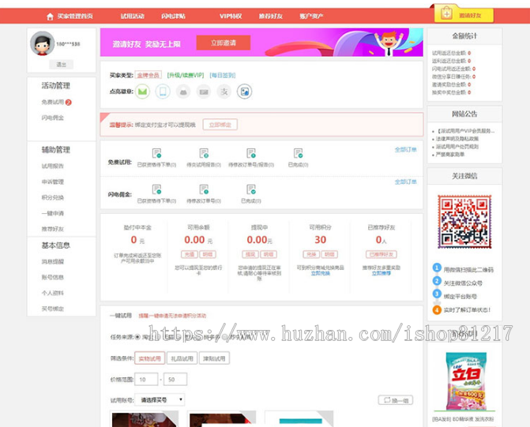Open 积分兑换 in the left sidebar

click(x=53, y=197)
